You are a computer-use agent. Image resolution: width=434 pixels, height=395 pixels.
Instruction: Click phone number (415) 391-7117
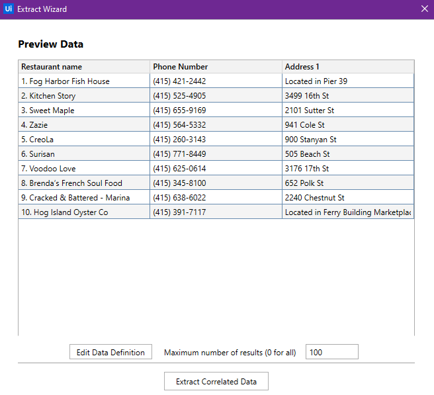pos(216,212)
